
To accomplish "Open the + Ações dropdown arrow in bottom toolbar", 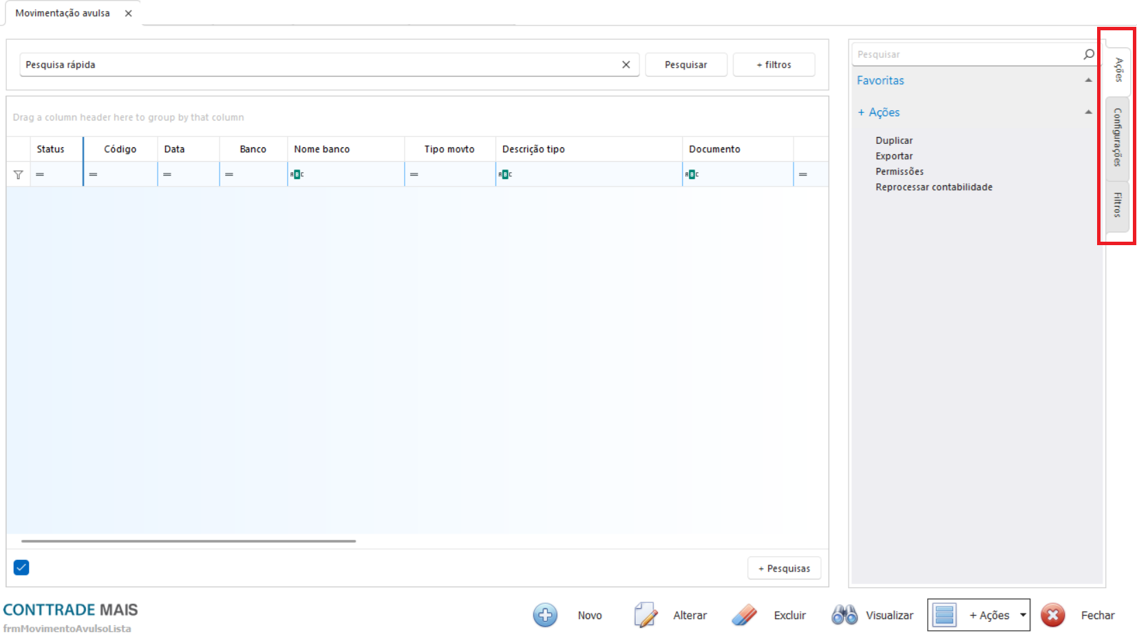I will [1023, 615].
